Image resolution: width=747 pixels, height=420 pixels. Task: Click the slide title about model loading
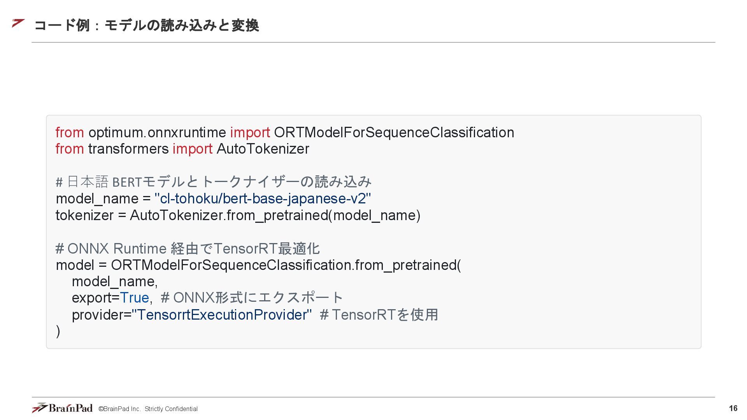[x=147, y=25]
